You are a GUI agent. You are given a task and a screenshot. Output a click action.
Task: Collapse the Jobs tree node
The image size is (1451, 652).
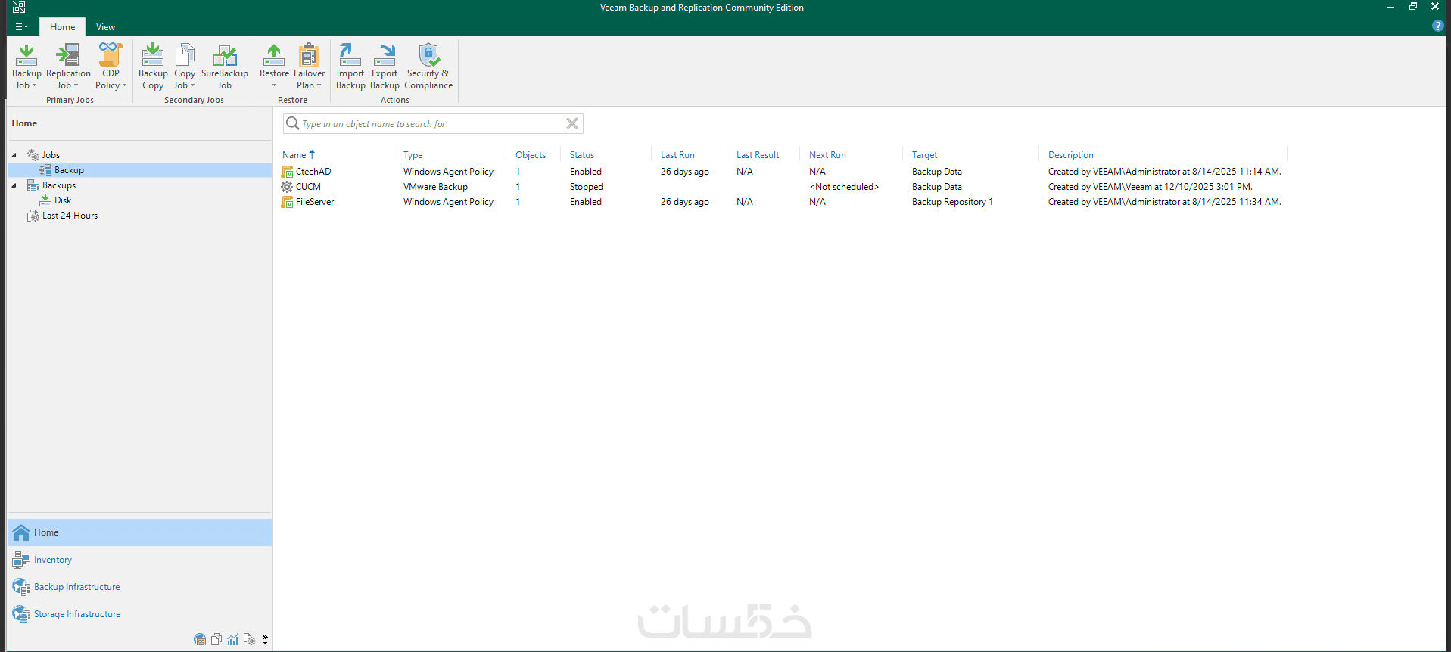[14, 155]
